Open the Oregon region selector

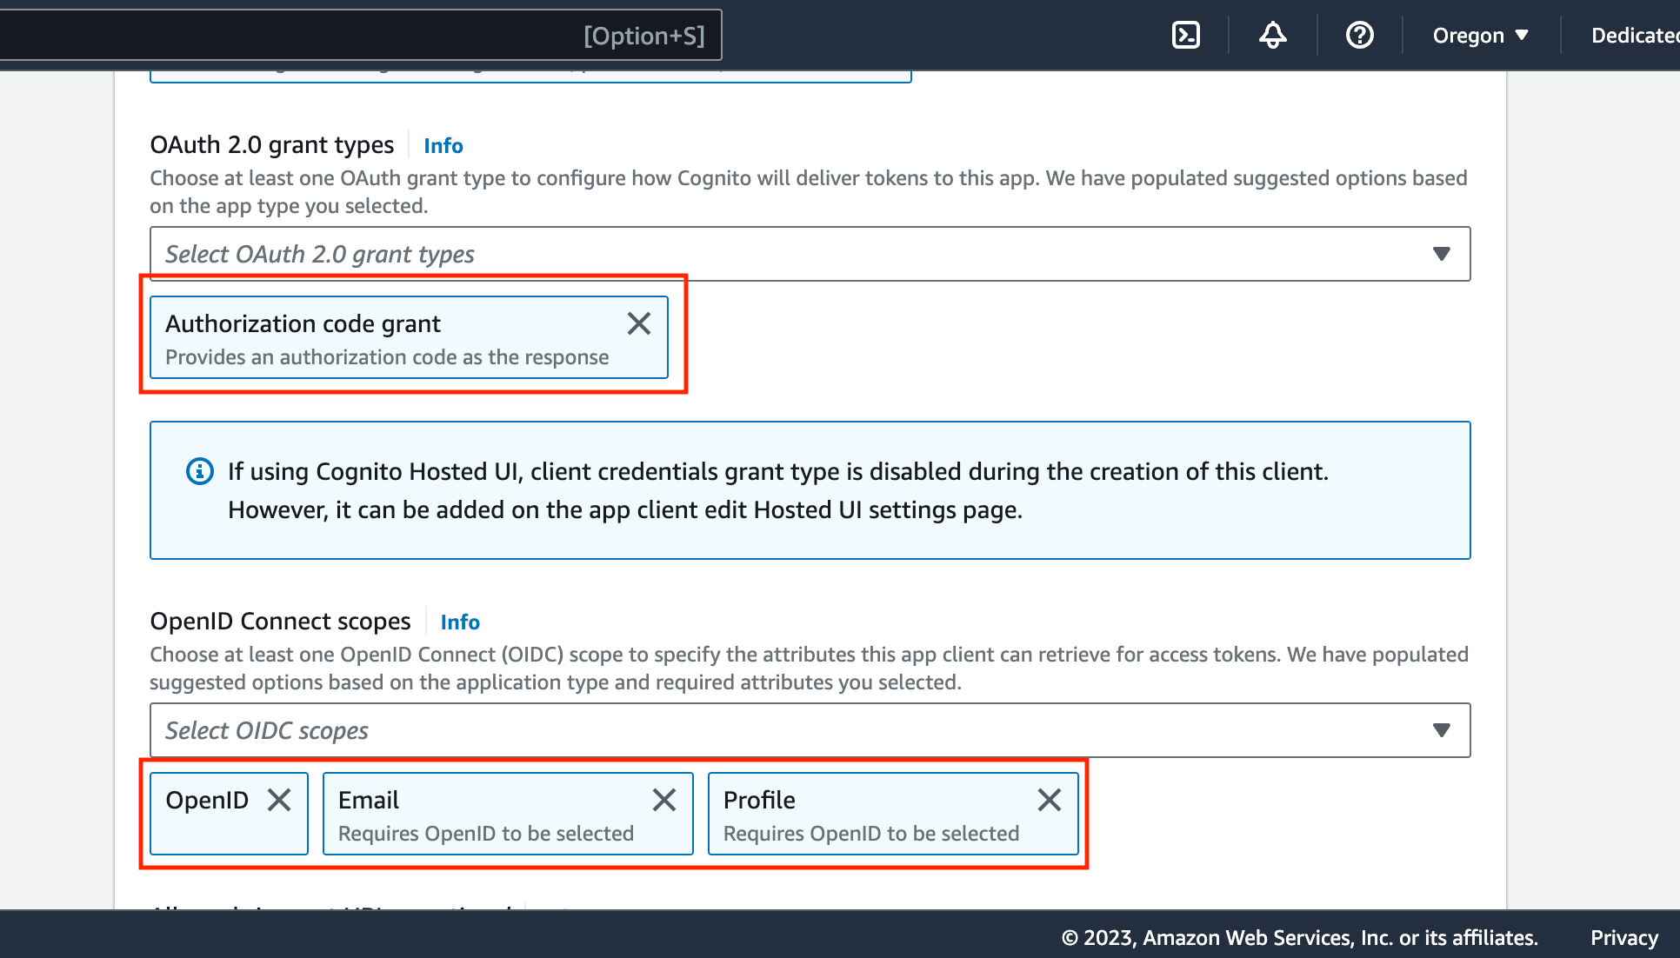[x=1478, y=35]
